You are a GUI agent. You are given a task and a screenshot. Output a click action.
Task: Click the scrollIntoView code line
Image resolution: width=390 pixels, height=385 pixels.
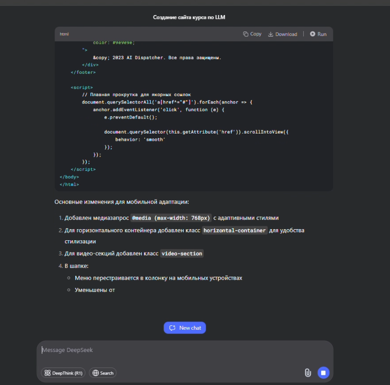(x=196, y=132)
